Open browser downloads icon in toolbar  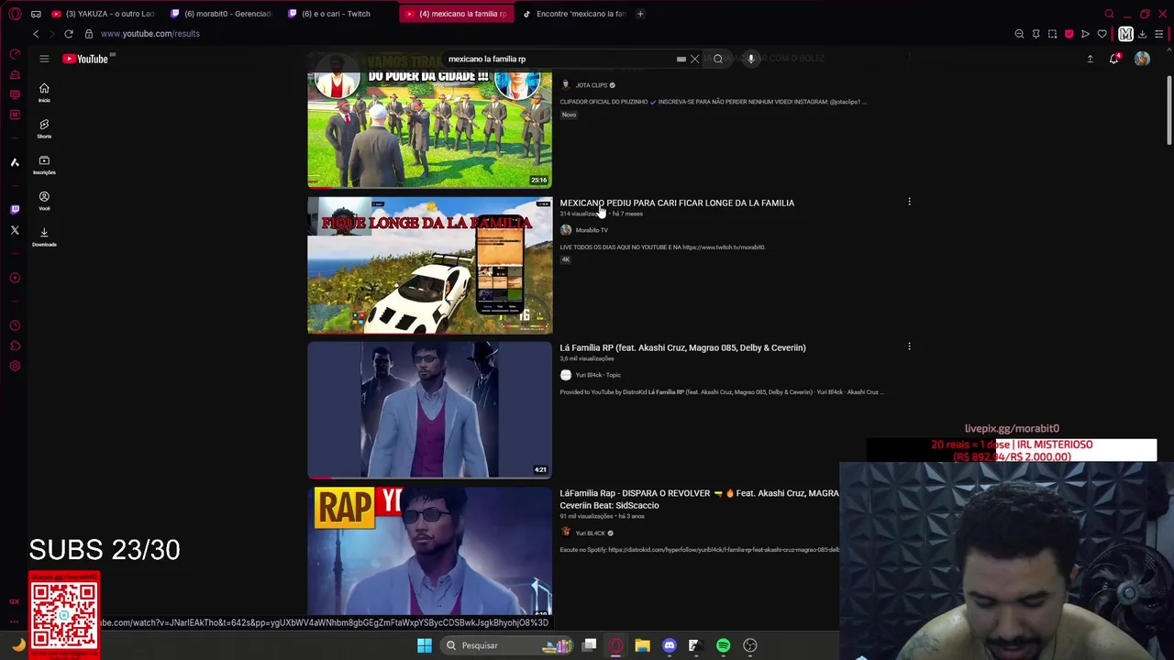(x=1142, y=34)
